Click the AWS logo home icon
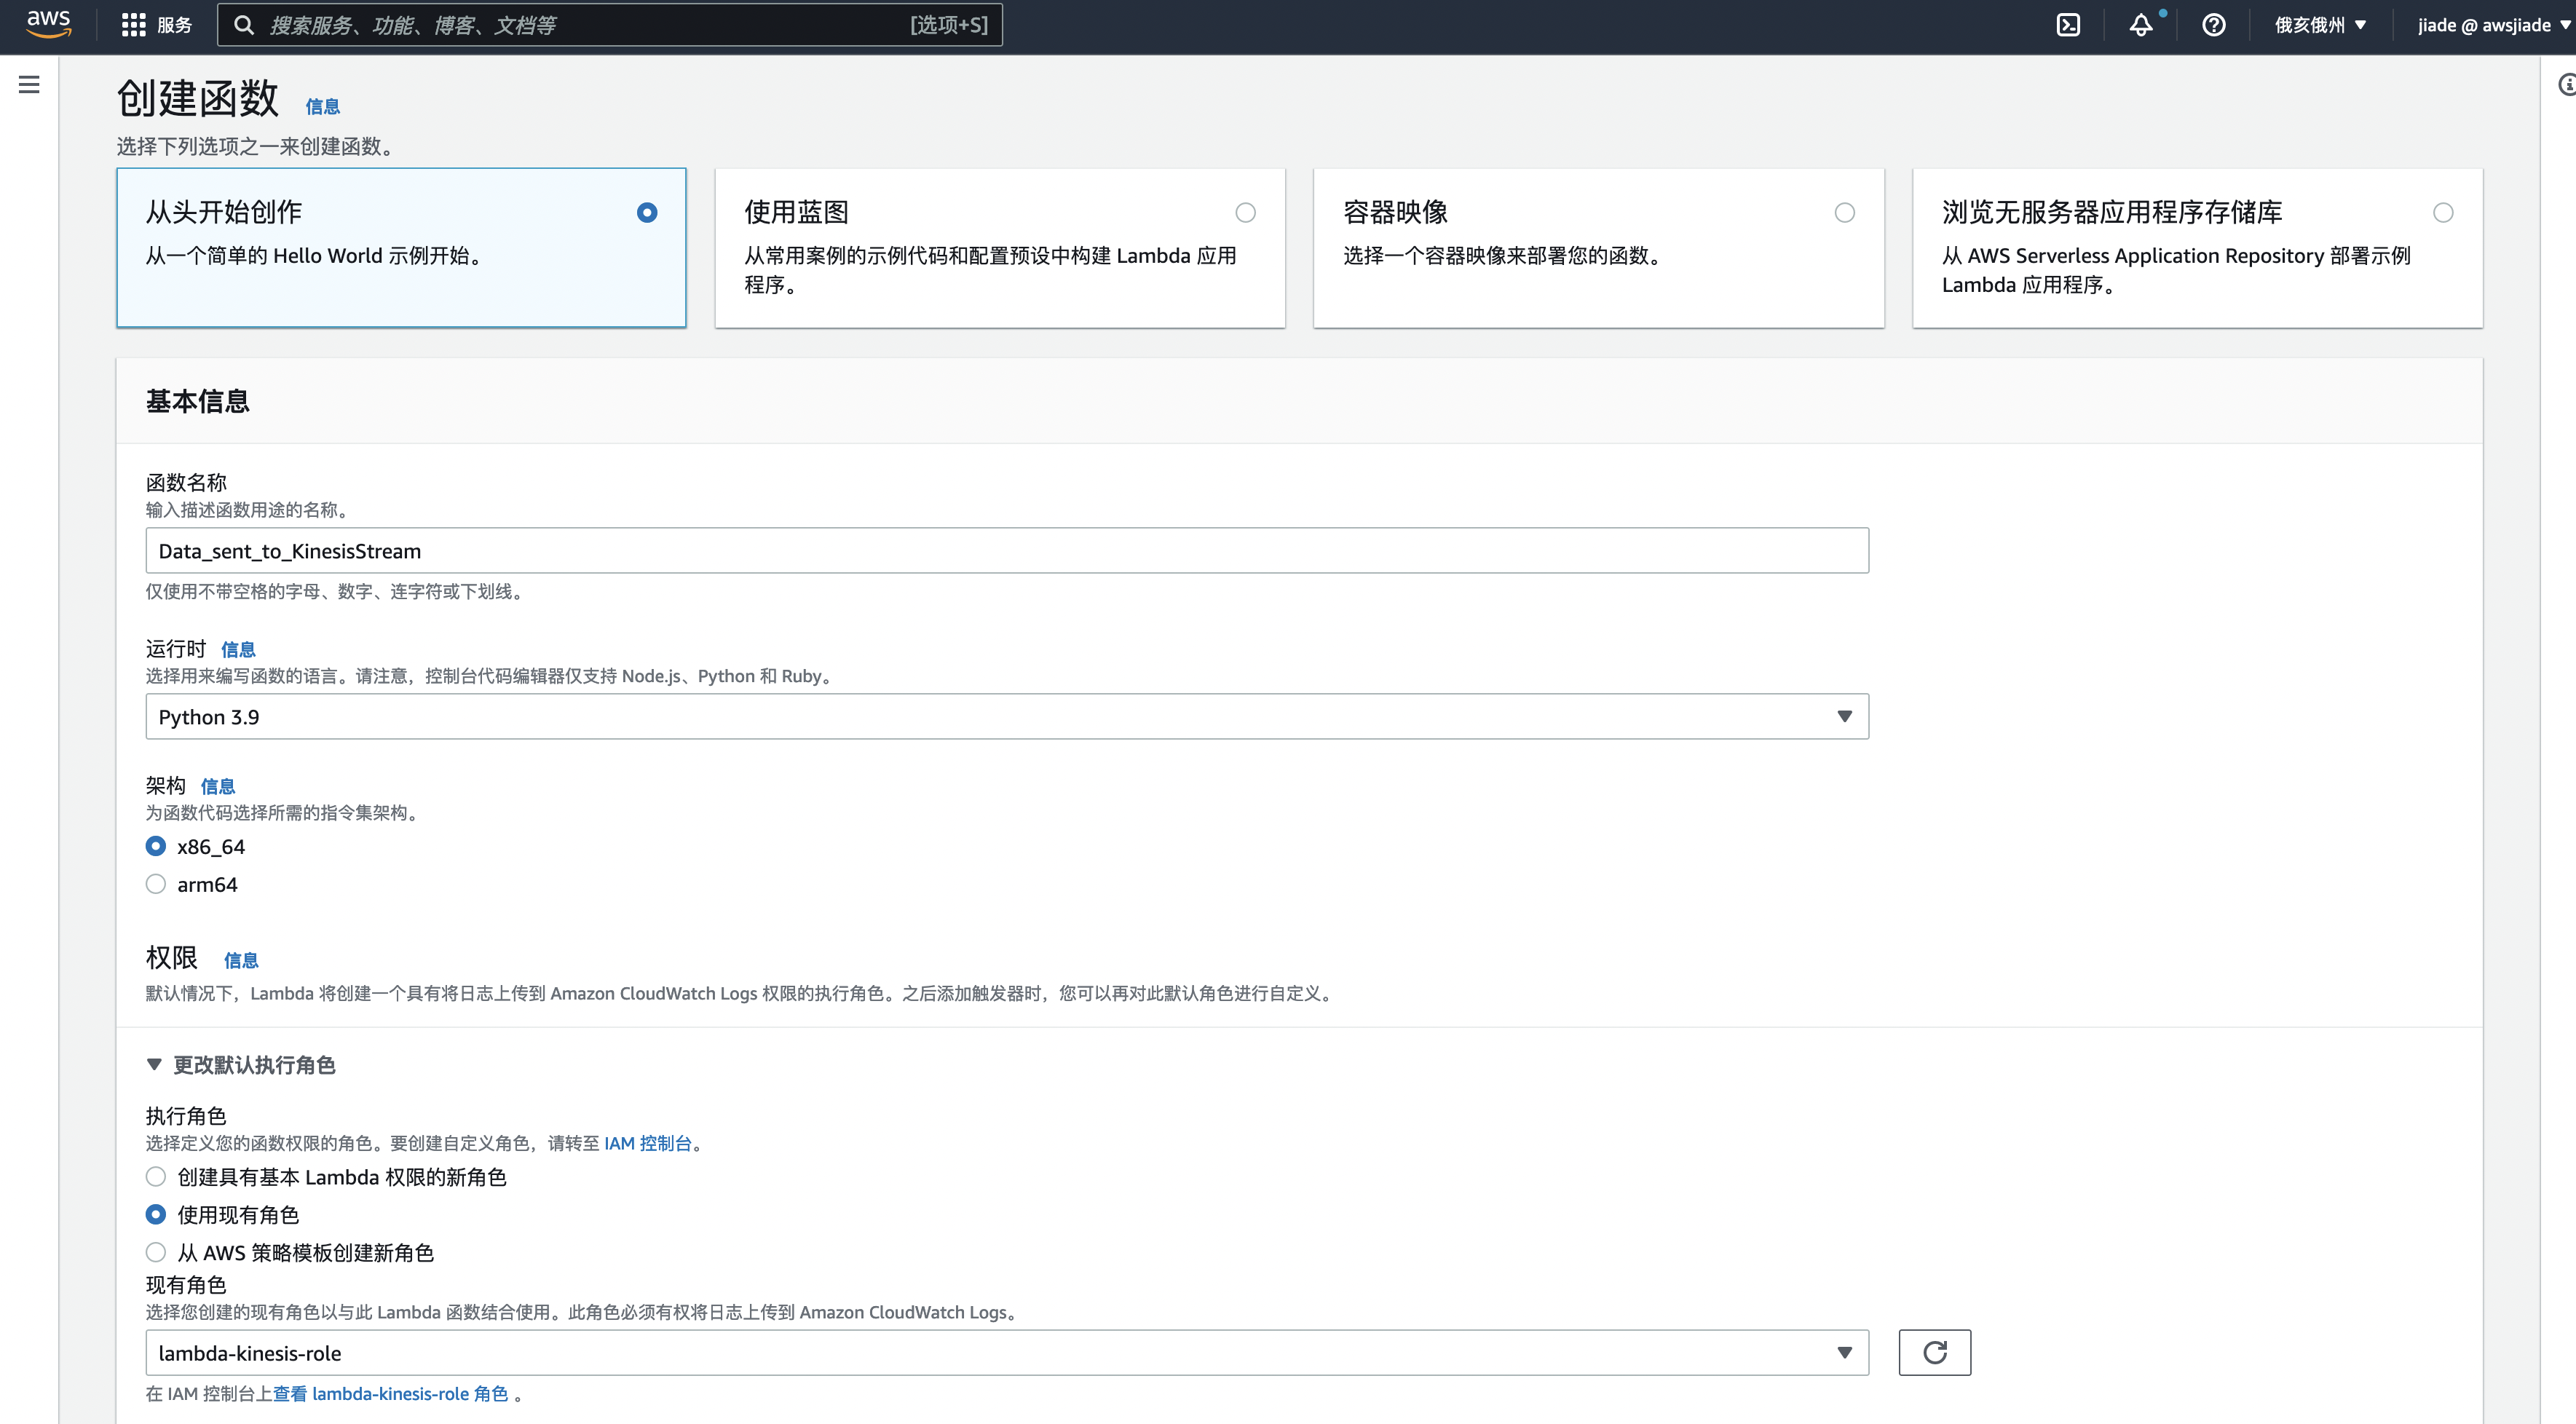 (x=48, y=24)
